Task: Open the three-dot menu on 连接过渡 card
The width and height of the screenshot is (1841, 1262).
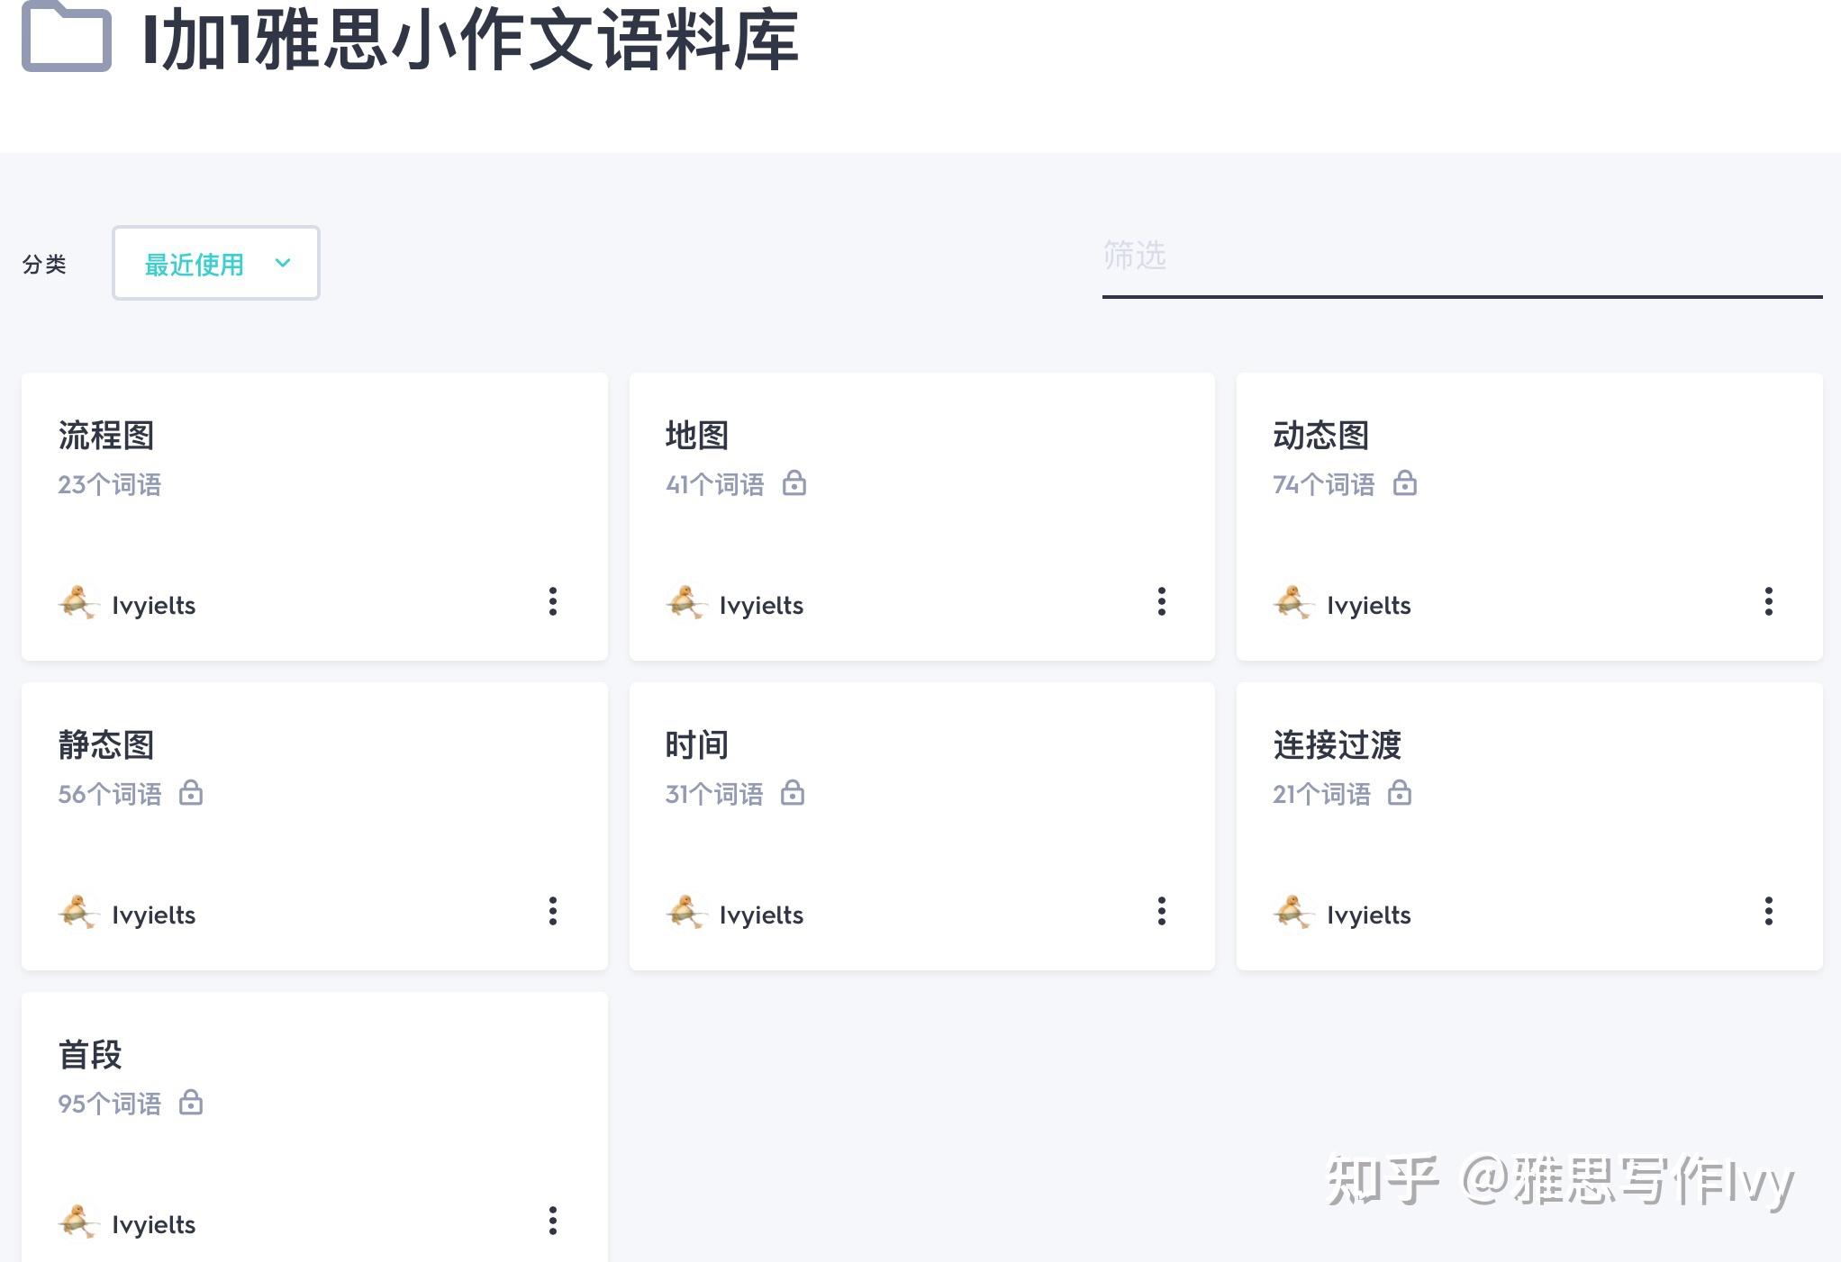Action: coord(1768,911)
